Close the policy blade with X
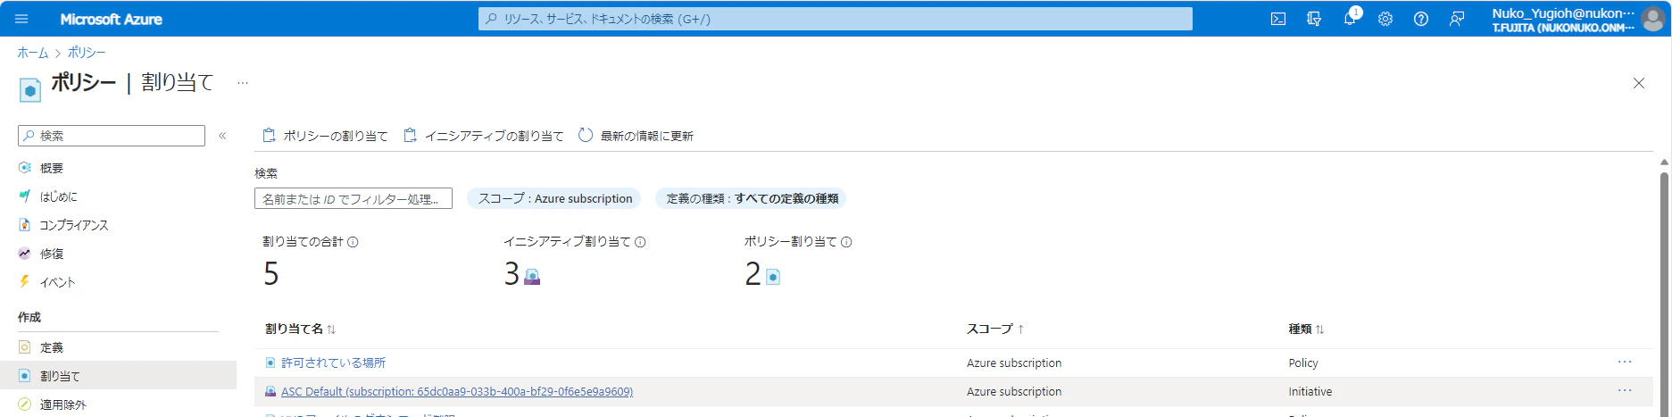This screenshot has width=1672, height=417. pos(1639,83)
